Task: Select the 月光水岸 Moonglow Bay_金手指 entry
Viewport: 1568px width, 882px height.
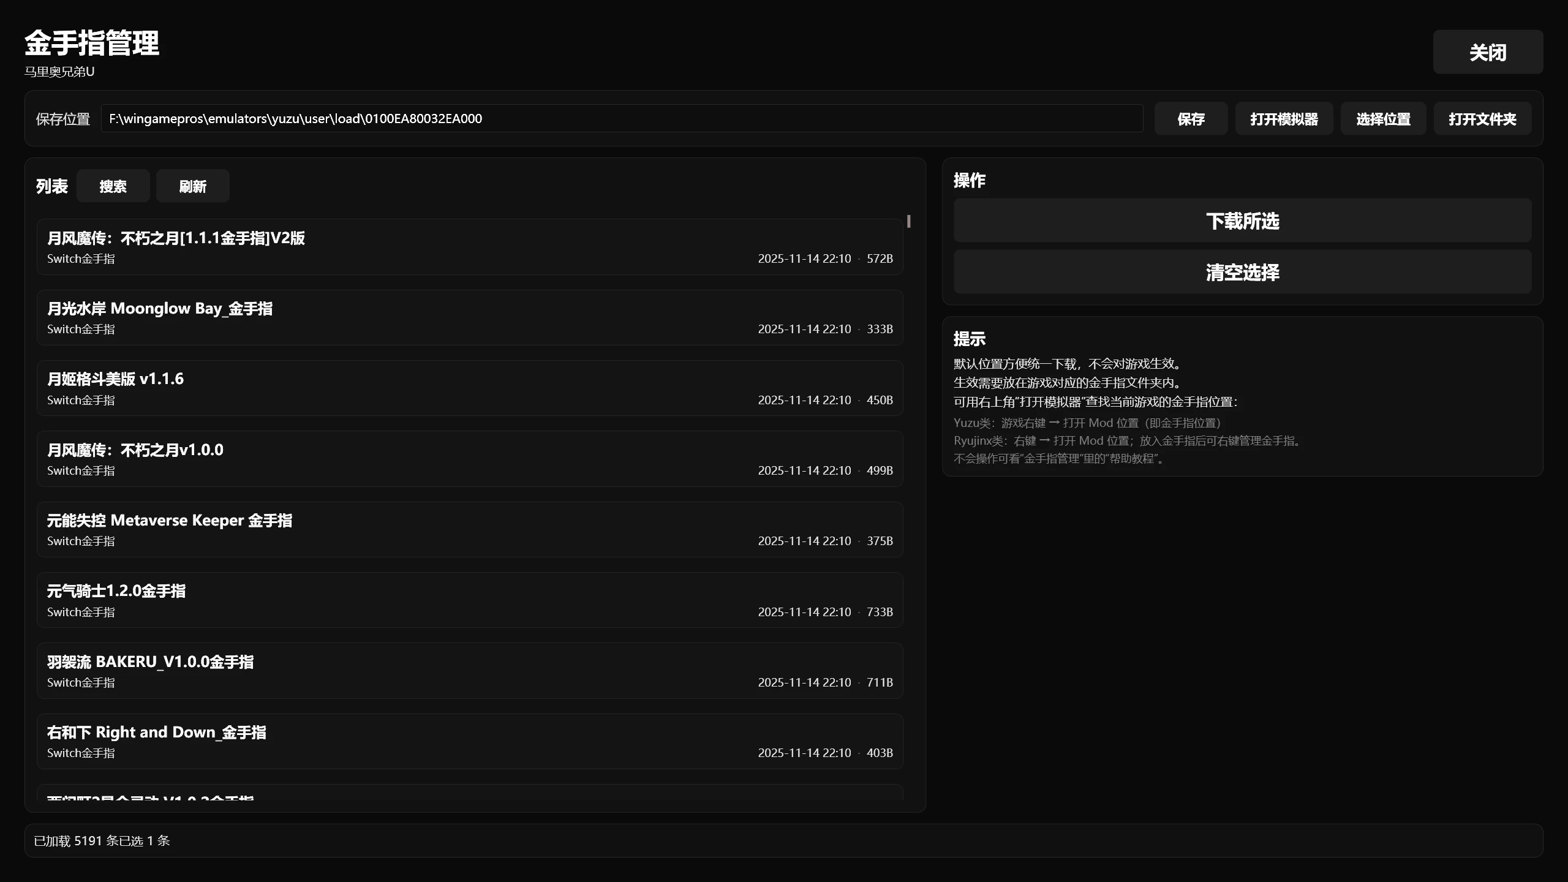Action: click(x=469, y=317)
